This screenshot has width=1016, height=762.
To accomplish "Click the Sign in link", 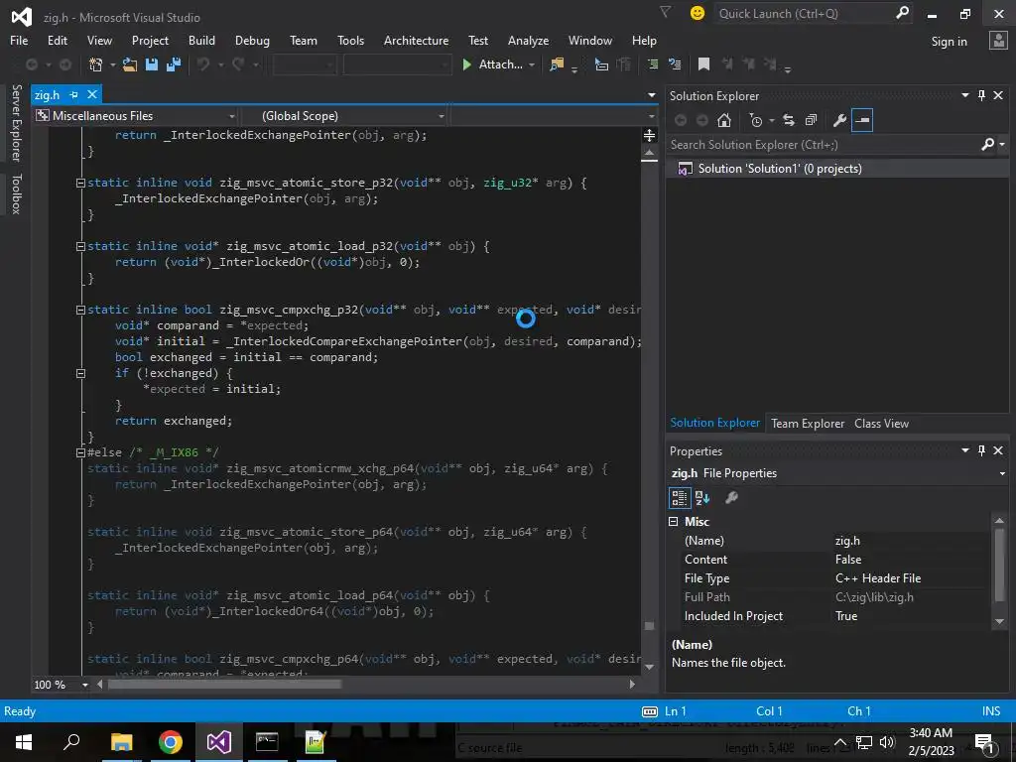I will pos(949,42).
